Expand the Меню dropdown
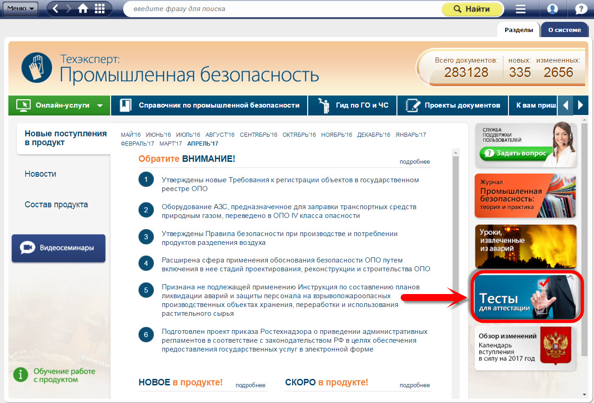Viewport: 594px width, 403px height. 20,8
